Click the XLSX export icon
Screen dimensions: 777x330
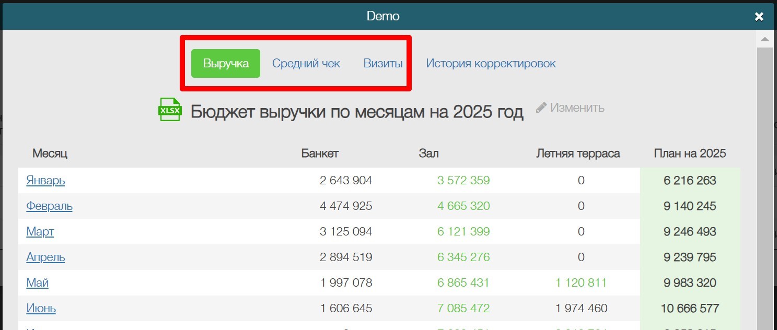coord(169,109)
